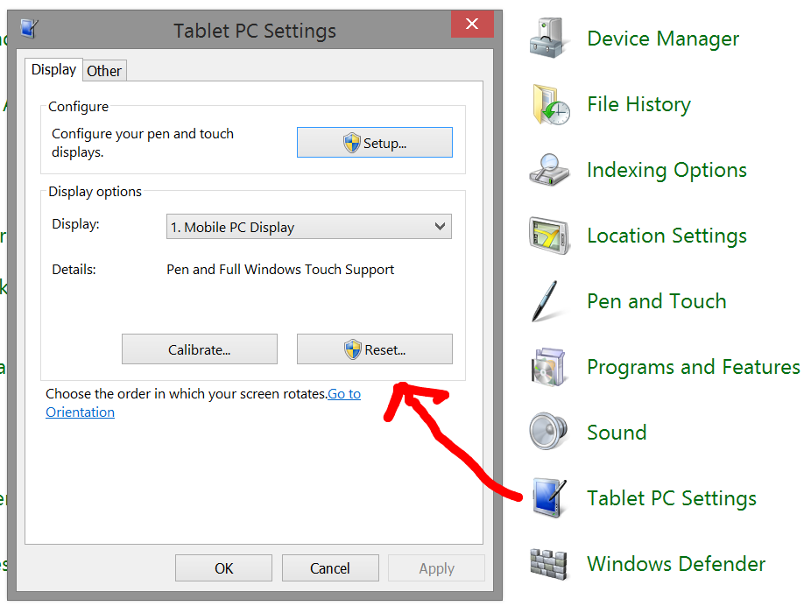Image resolution: width=811 pixels, height=606 pixels.
Task: Launch Indexing Options
Action: point(666,170)
